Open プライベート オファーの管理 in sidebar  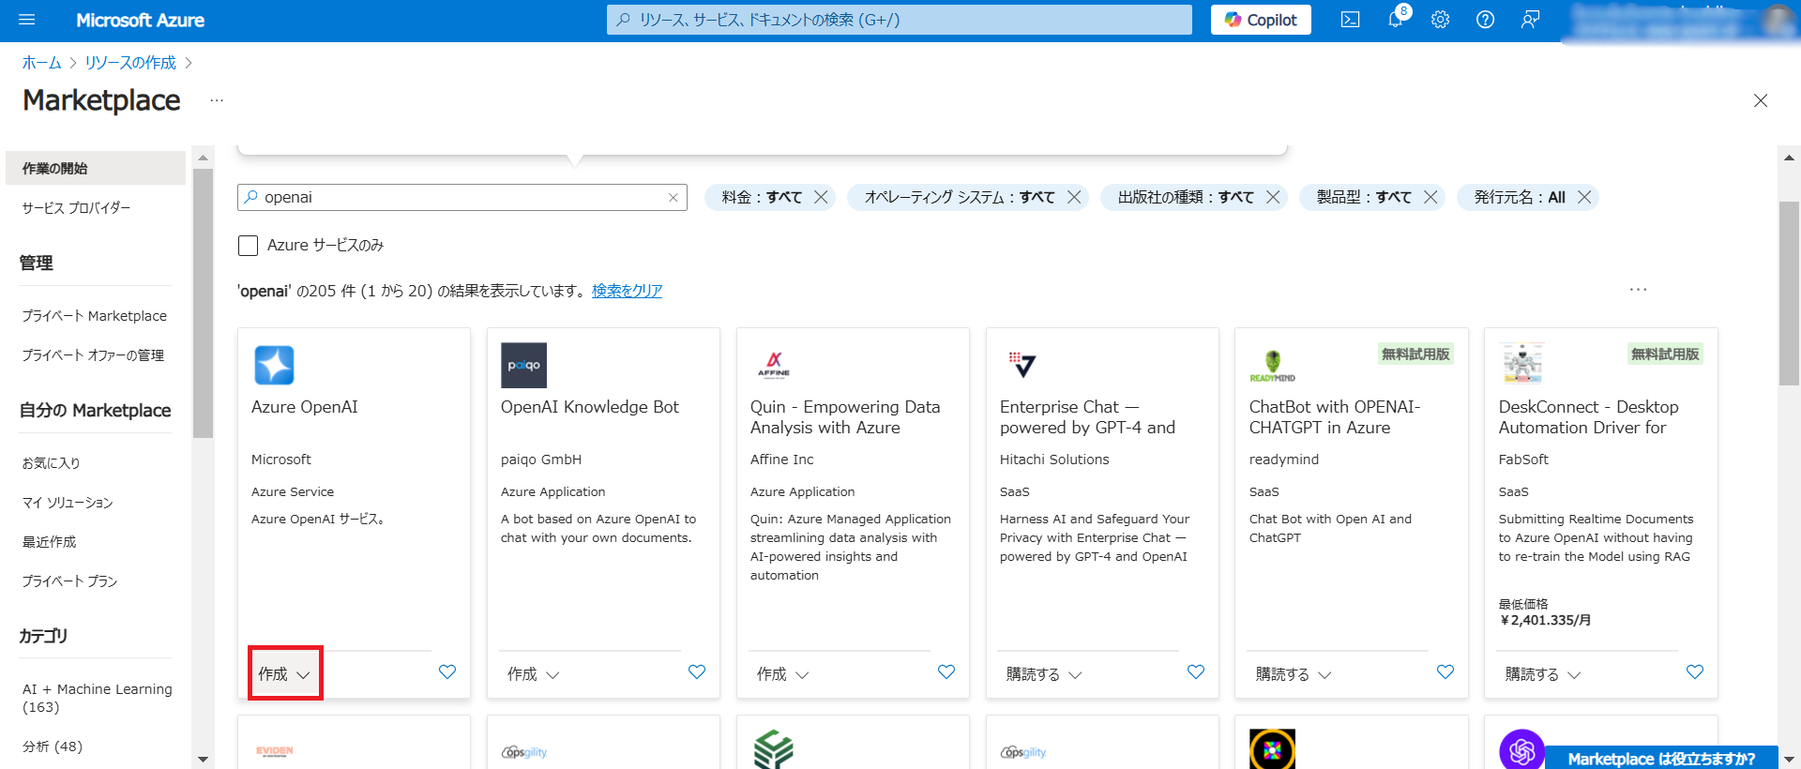[93, 355]
